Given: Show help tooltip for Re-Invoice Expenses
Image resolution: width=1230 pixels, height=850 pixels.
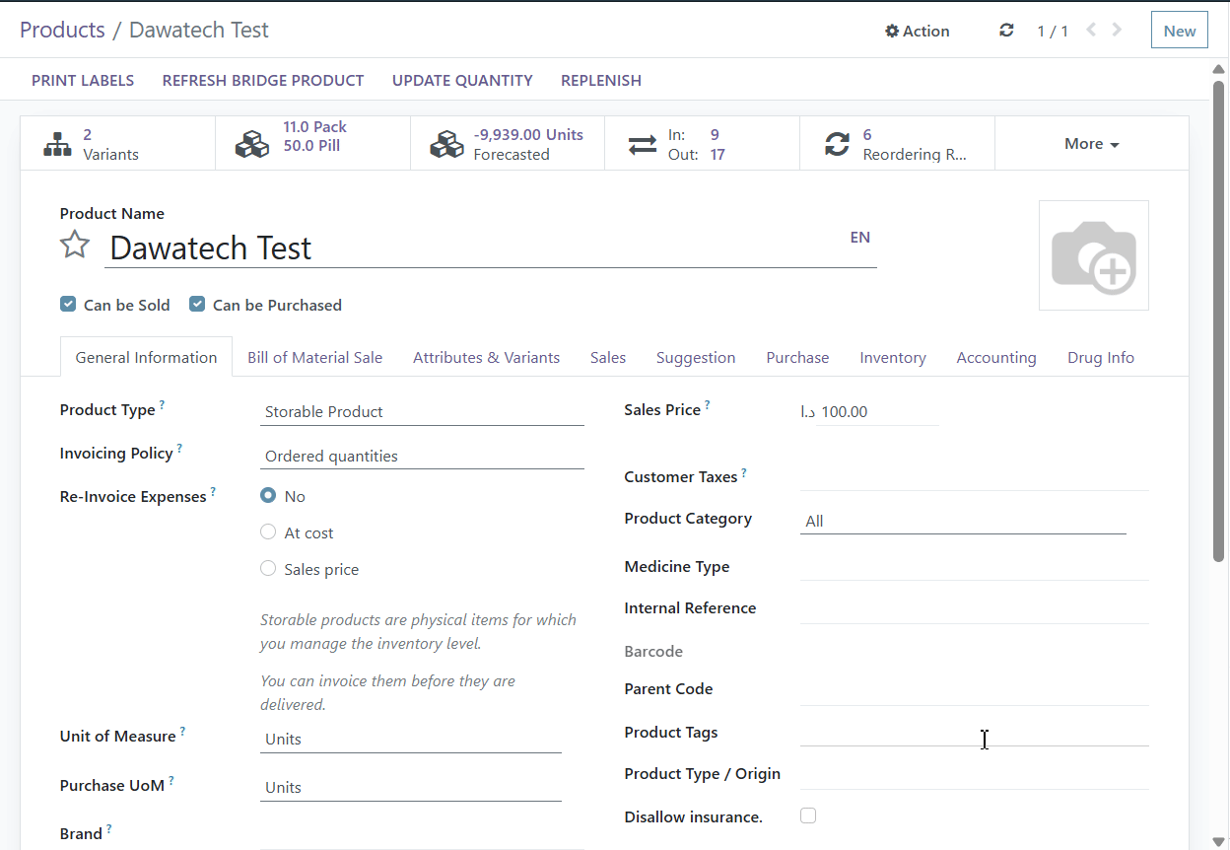Looking at the screenshot, I should point(213,492).
